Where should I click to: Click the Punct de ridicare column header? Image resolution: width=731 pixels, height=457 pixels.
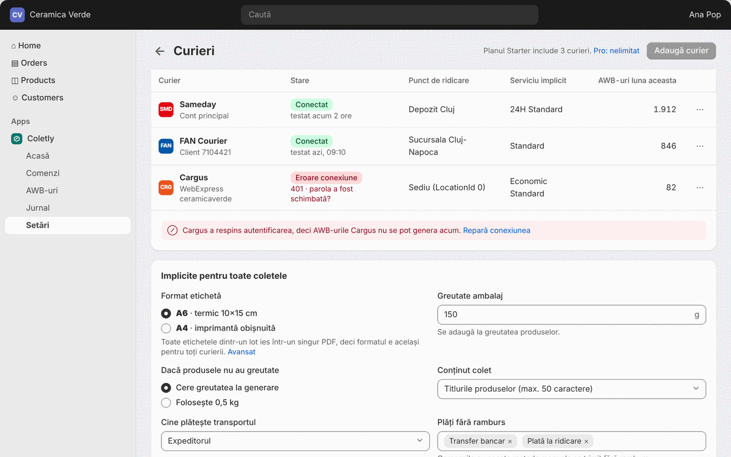point(439,81)
